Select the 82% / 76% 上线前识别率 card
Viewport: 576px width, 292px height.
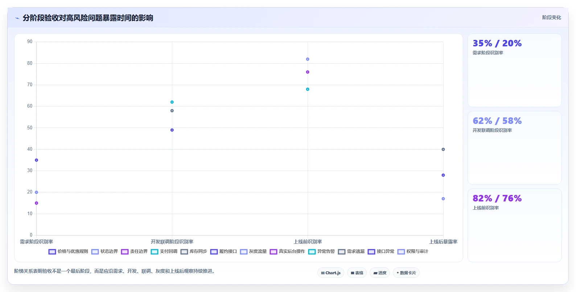coord(514,225)
